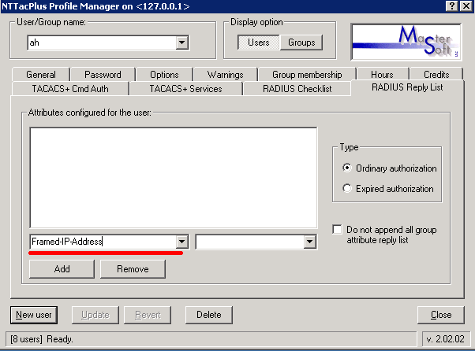Open the RADIUS Checklist tab
The width and height of the screenshot is (475, 351).
297,89
